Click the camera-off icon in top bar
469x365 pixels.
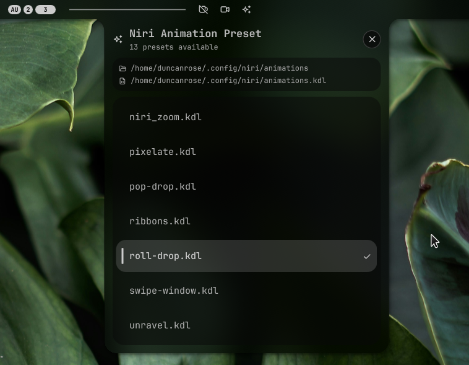point(203,9)
